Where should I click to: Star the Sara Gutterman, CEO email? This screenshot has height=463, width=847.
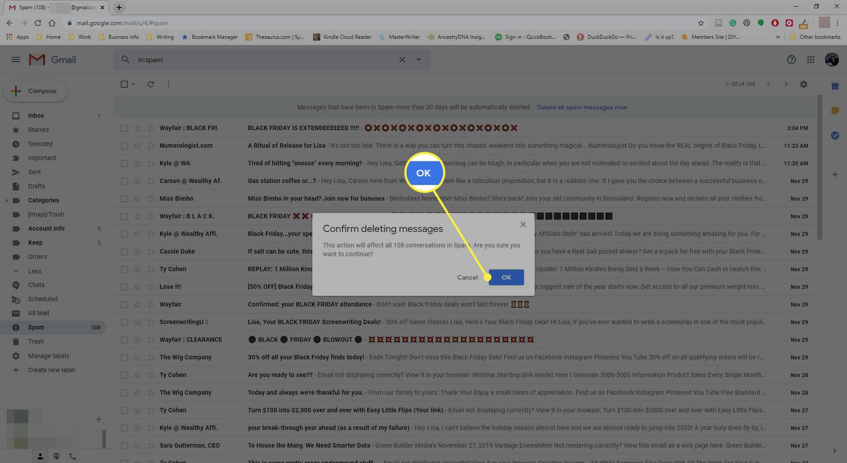click(x=138, y=445)
